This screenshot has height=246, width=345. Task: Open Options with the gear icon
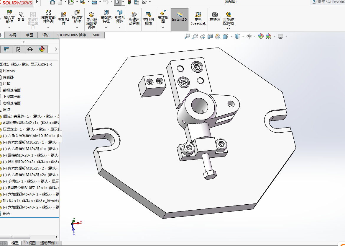point(144,2)
